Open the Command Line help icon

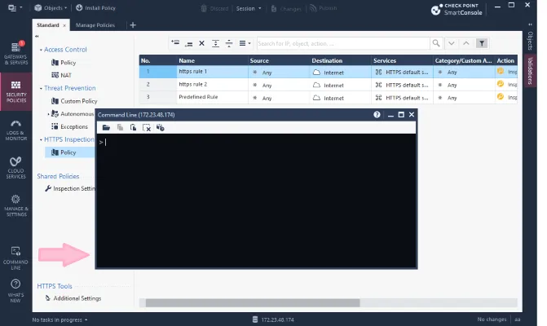[377, 115]
